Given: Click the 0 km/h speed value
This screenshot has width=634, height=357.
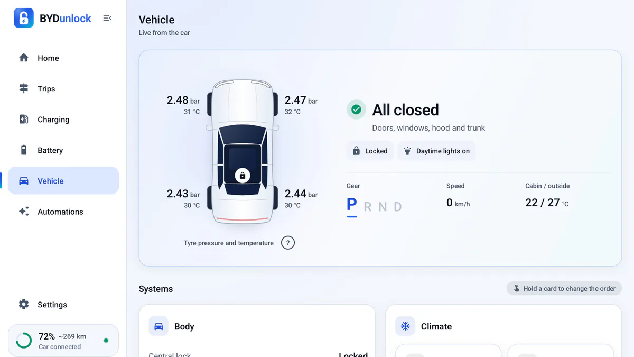Looking at the screenshot, I should coord(458,203).
